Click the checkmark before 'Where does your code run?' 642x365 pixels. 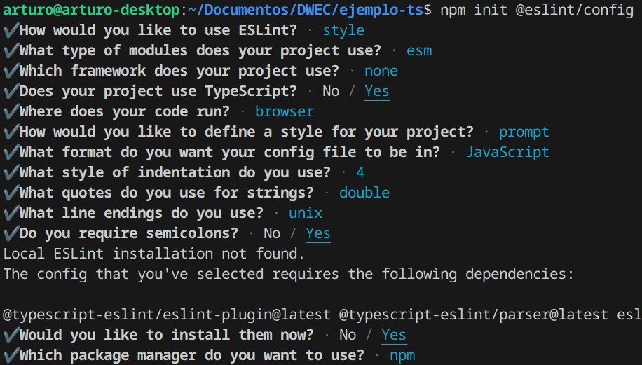[11, 111]
